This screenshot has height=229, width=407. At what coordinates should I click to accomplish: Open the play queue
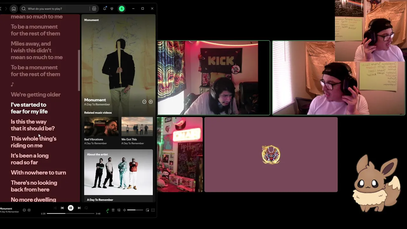(x=113, y=210)
